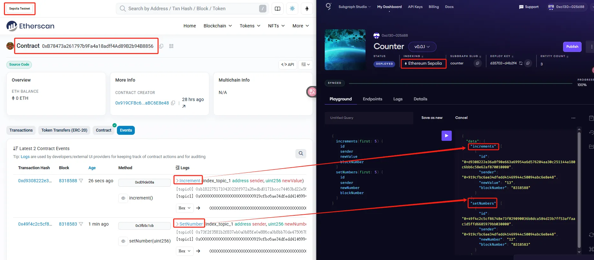Click the docs explorer icon at sidebar top
Image resolution: width=594 pixels, height=260 pixels.
coord(591,118)
